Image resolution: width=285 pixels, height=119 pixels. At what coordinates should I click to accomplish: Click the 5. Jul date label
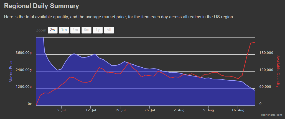pyautogui.click(x=61, y=110)
